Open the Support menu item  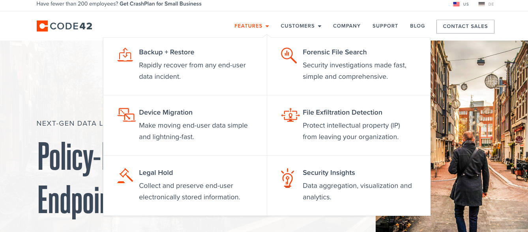point(385,26)
